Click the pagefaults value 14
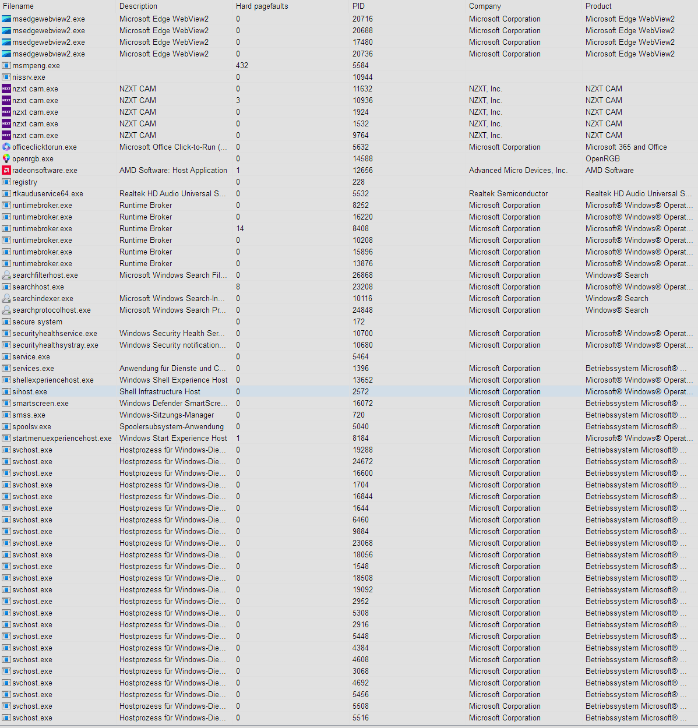Screen dimensions: 698x728 (x=240, y=228)
